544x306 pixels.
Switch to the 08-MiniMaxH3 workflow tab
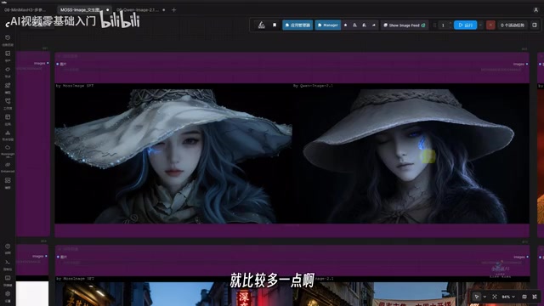tap(25, 10)
